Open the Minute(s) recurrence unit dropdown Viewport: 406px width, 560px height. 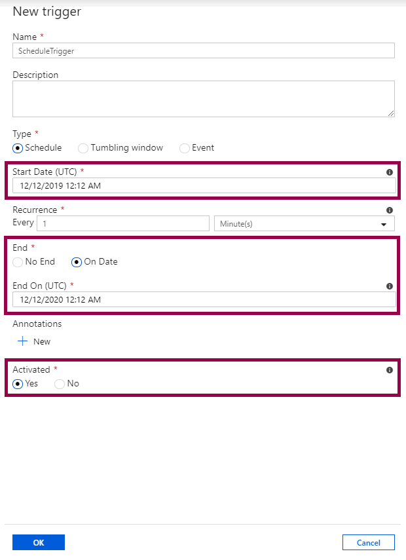[x=384, y=223]
